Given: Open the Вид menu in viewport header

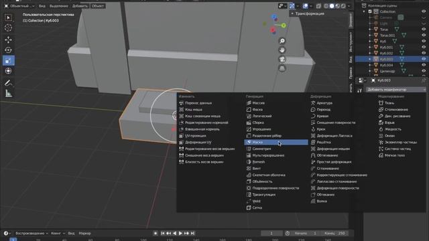Looking at the screenshot, I should coord(42,6).
